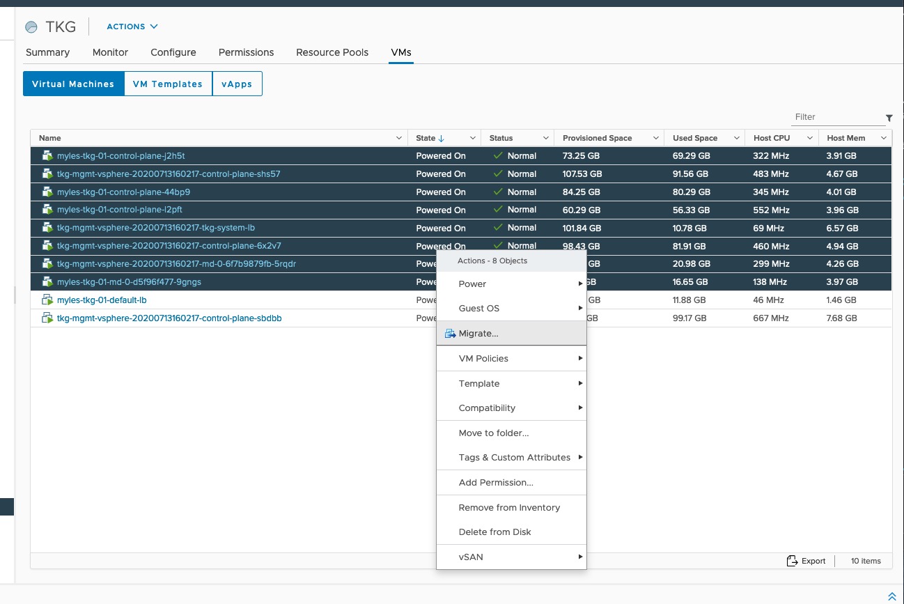The image size is (904, 604).
Task: Click the Export icon in table footer
Action: (792, 561)
